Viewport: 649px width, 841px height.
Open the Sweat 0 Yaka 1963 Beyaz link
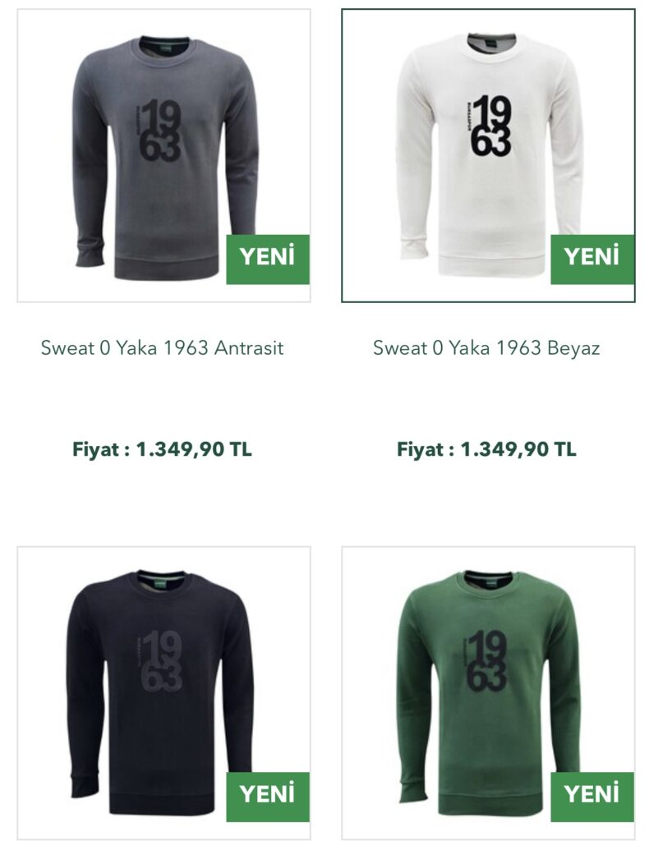point(486,347)
